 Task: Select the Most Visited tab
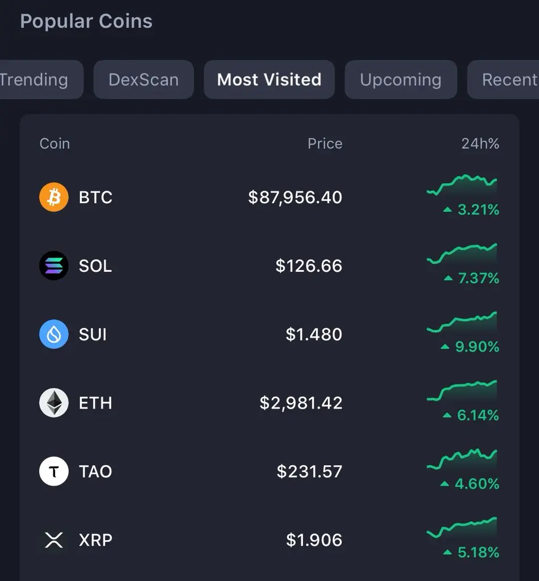269,80
